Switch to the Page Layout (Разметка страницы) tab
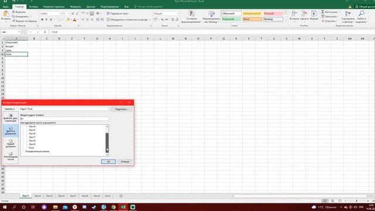 [x=54, y=6]
